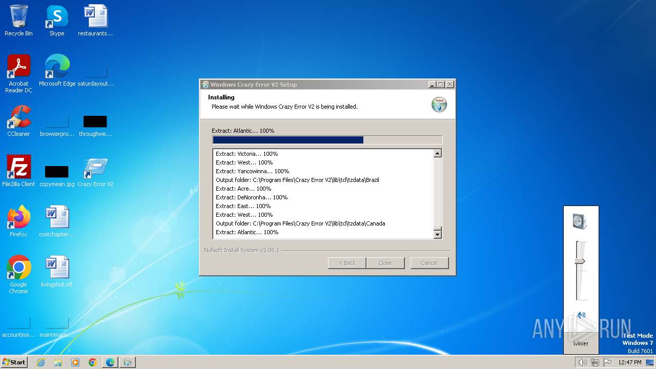
Task: Select the saturdayout desktop file
Action: click(95, 74)
